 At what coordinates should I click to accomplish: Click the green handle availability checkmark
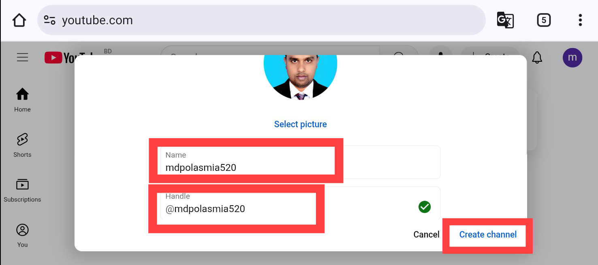pyautogui.click(x=424, y=207)
